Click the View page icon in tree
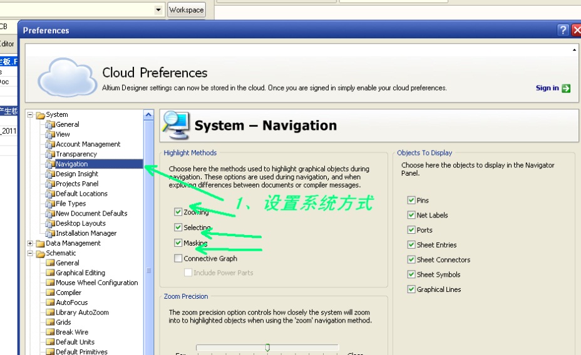Viewport: 581px width, 355px height. (x=50, y=134)
